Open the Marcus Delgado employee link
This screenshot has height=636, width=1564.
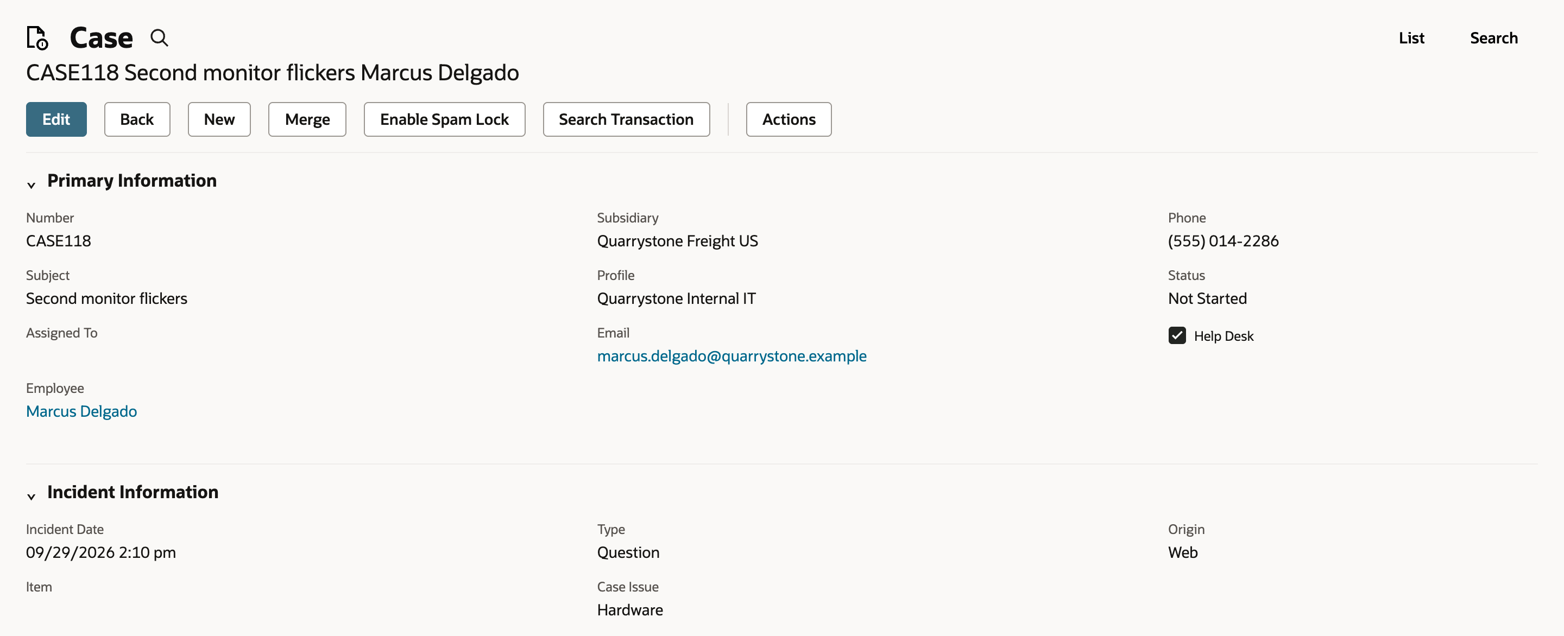(81, 411)
